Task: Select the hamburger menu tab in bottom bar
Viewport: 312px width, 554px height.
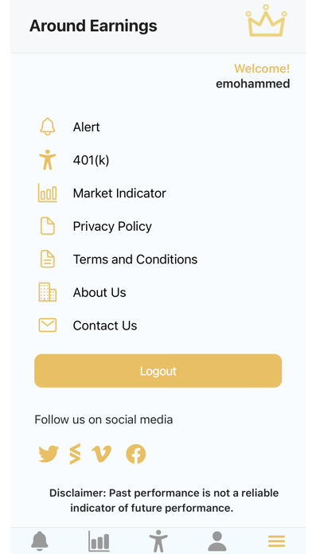Action: (x=276, y=541)
